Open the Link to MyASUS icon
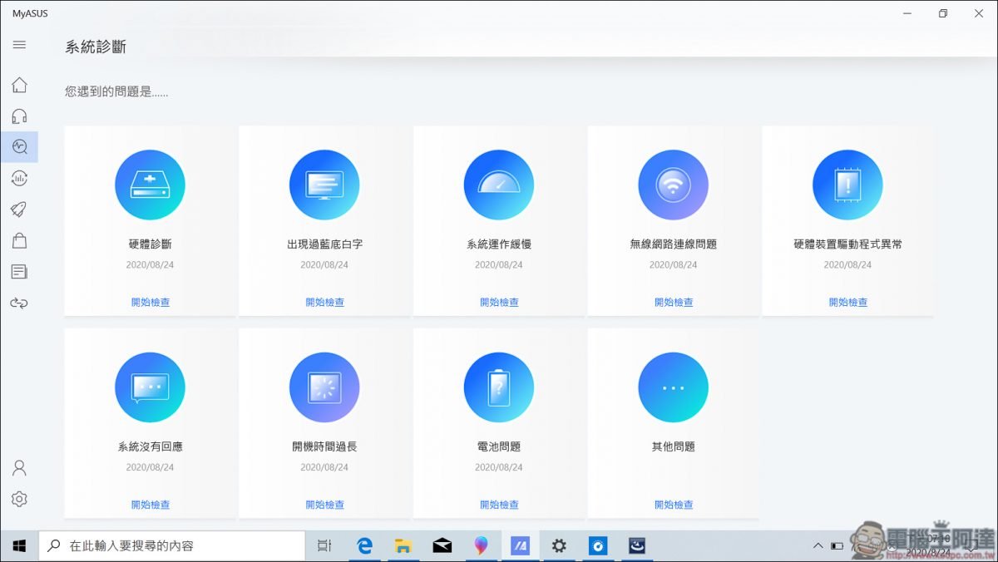 19,303
